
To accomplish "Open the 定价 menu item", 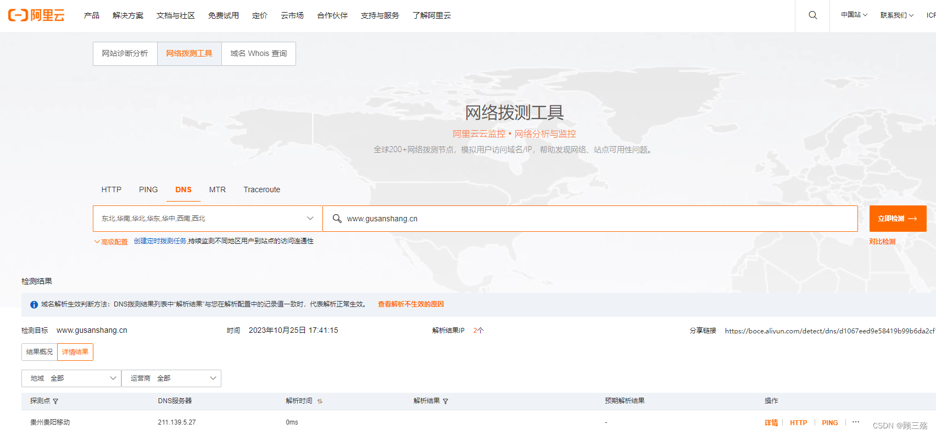I will tap(260, 15).
